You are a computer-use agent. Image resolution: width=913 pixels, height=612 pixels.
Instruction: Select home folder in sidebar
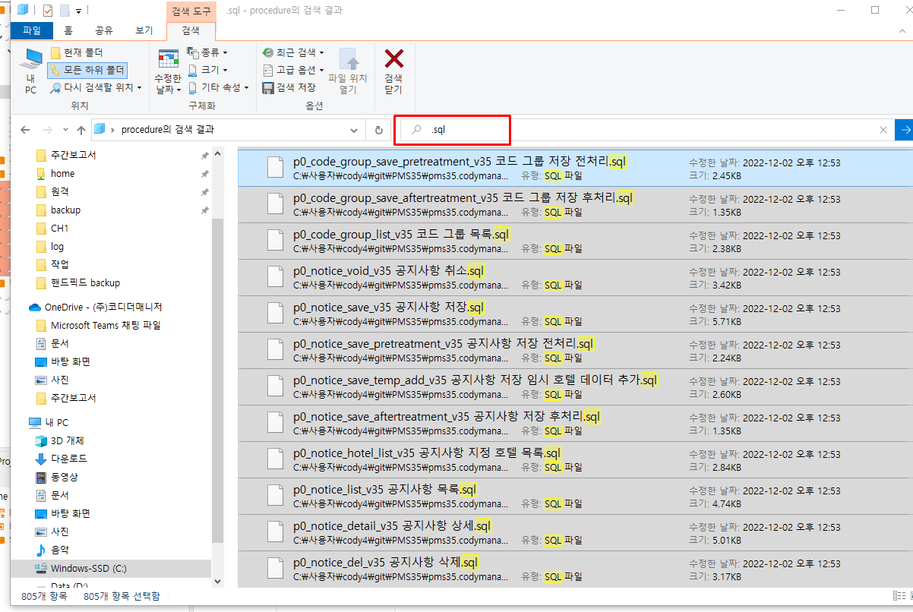(62, 173)
